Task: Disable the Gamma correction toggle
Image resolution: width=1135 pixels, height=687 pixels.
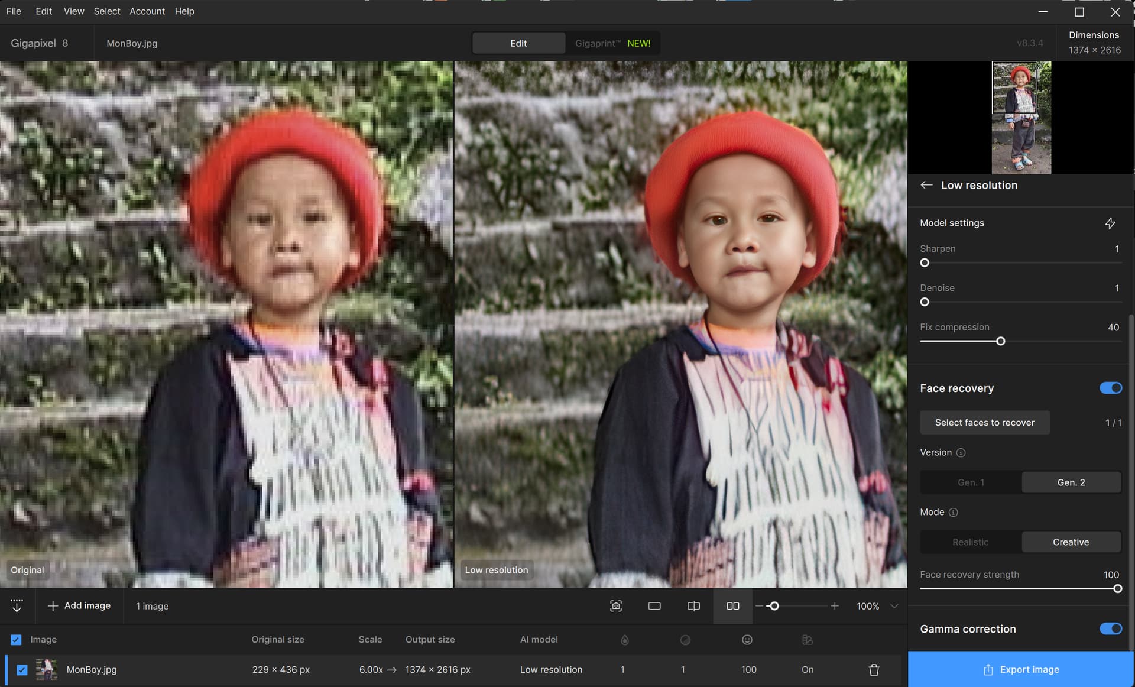Action: tap(1110, 629)
